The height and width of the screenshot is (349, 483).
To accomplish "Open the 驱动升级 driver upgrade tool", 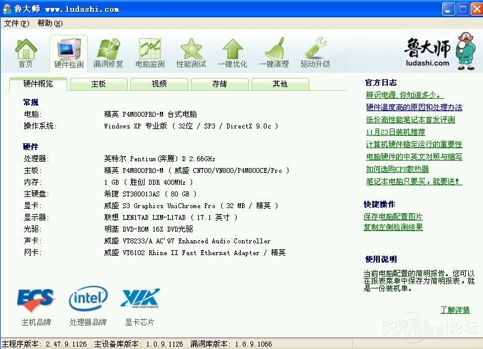I will pos(315,53).
